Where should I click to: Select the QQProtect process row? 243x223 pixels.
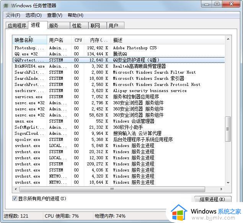point(119,60)
